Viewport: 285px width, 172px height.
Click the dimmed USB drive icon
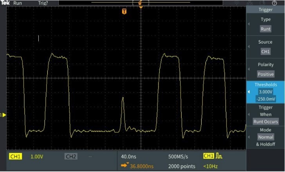click(262, 3)
